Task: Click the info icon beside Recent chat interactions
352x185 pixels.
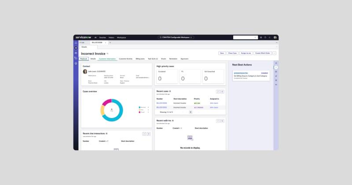Action: point(106,133)
